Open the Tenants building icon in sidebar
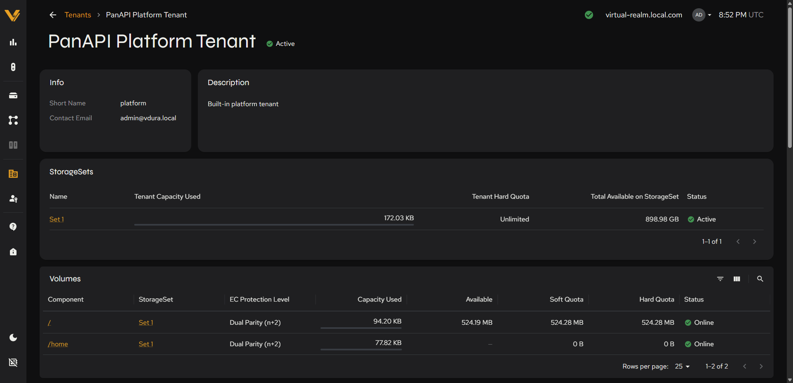The image size is (793, 383). coord(13,174)
